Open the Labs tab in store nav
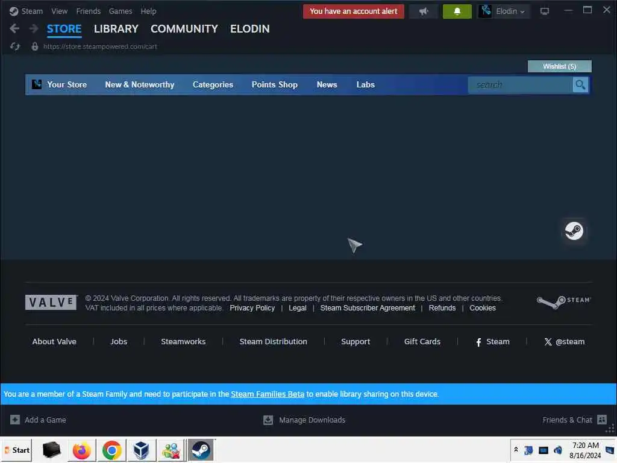617x463 pixels. coord(366,84)
